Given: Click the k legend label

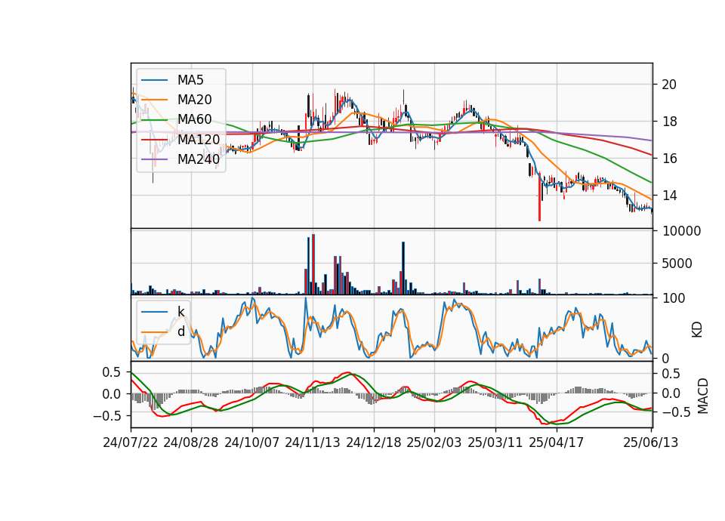Looking at the screenshot, I should [180, 312].
